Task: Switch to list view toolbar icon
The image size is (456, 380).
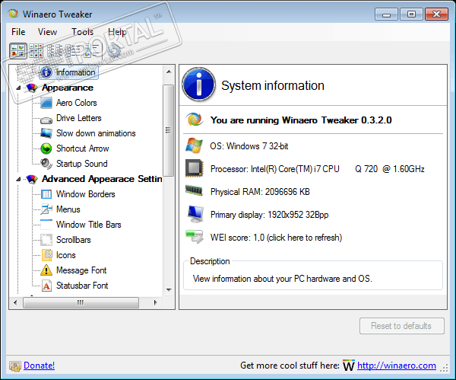Action: [x=55, y=51]
